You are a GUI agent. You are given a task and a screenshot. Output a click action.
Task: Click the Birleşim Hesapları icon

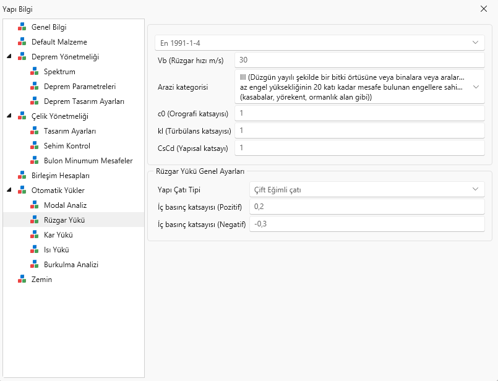click(22, 175)
